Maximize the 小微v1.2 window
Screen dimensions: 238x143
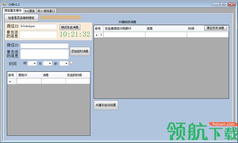pyautogui.click(x=224, y=4)
